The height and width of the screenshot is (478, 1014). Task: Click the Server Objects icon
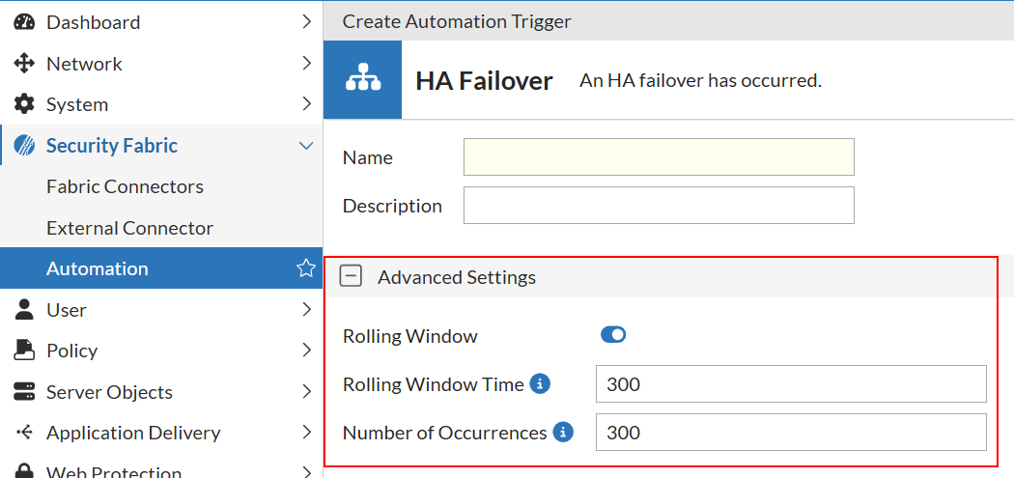pyautogui.click(x=24, y=392)
